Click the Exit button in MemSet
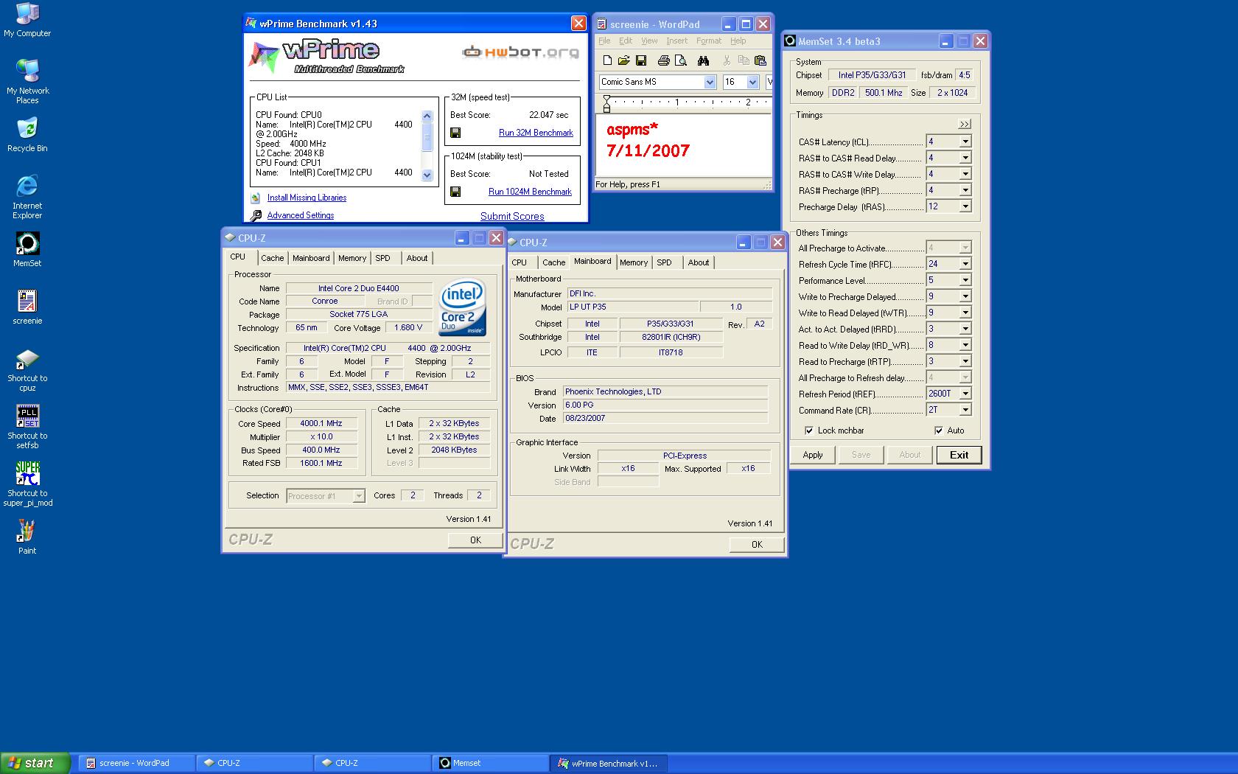Viewport: 1238px width, 774px height. [x=959, y=455]
